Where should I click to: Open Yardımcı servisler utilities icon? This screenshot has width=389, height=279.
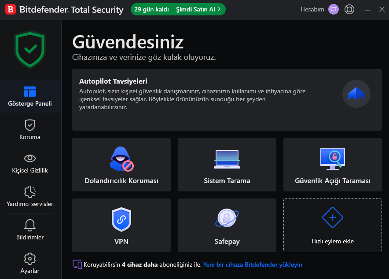coord(30,192)
